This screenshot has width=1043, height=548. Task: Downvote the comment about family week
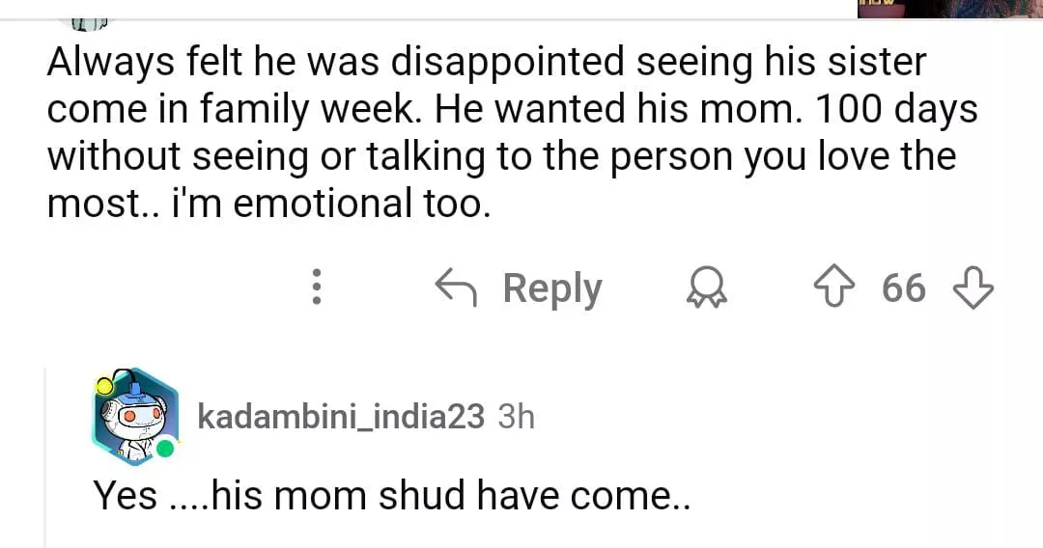(973, 288)
